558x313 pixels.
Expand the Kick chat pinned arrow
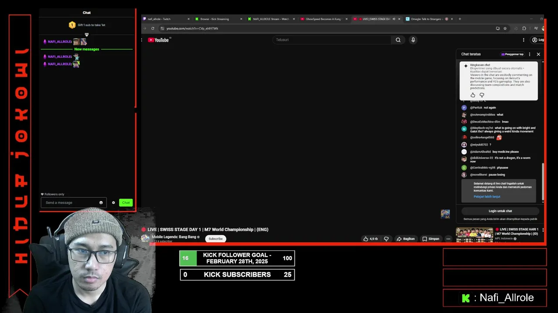point(86,35)
